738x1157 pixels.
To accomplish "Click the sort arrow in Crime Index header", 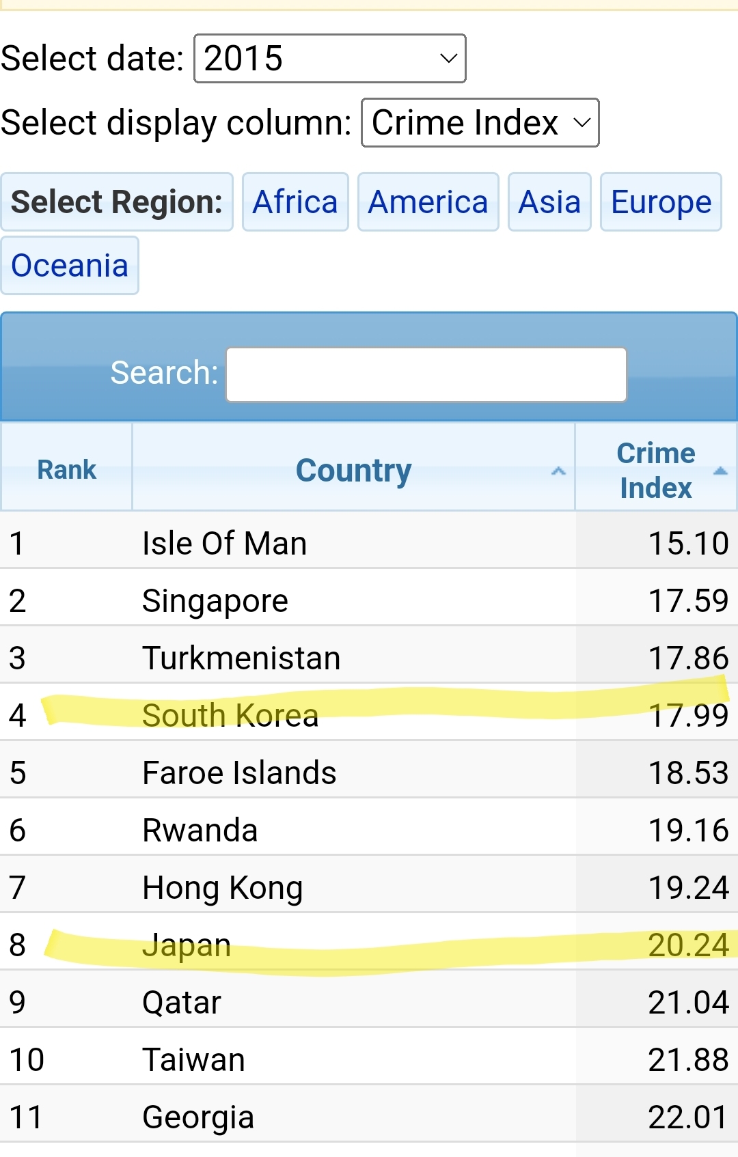I will pos(720,471).
